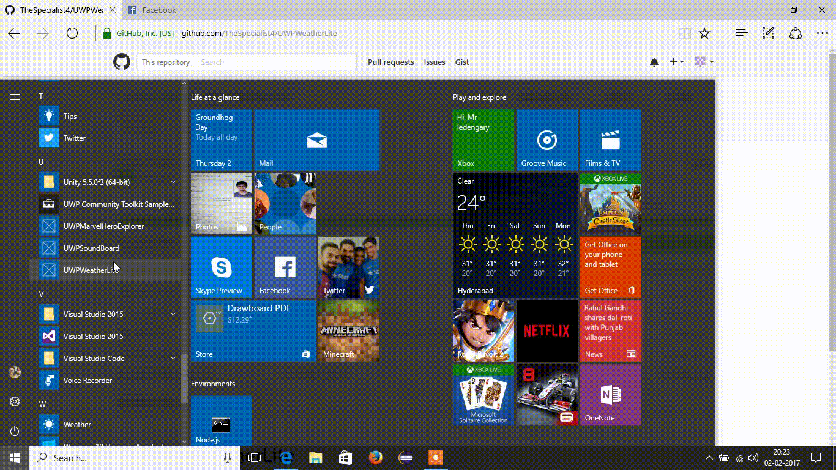Show hidden system tray icons chevron
This screenshot has height=470, width=836.
709,458
